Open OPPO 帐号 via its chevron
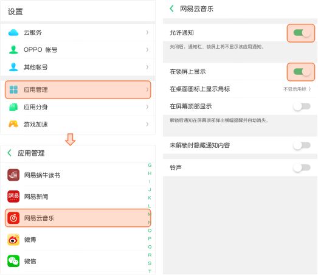The height and width of the screenshot is (275, 318). pyautogui.click(x=147, y=50)
